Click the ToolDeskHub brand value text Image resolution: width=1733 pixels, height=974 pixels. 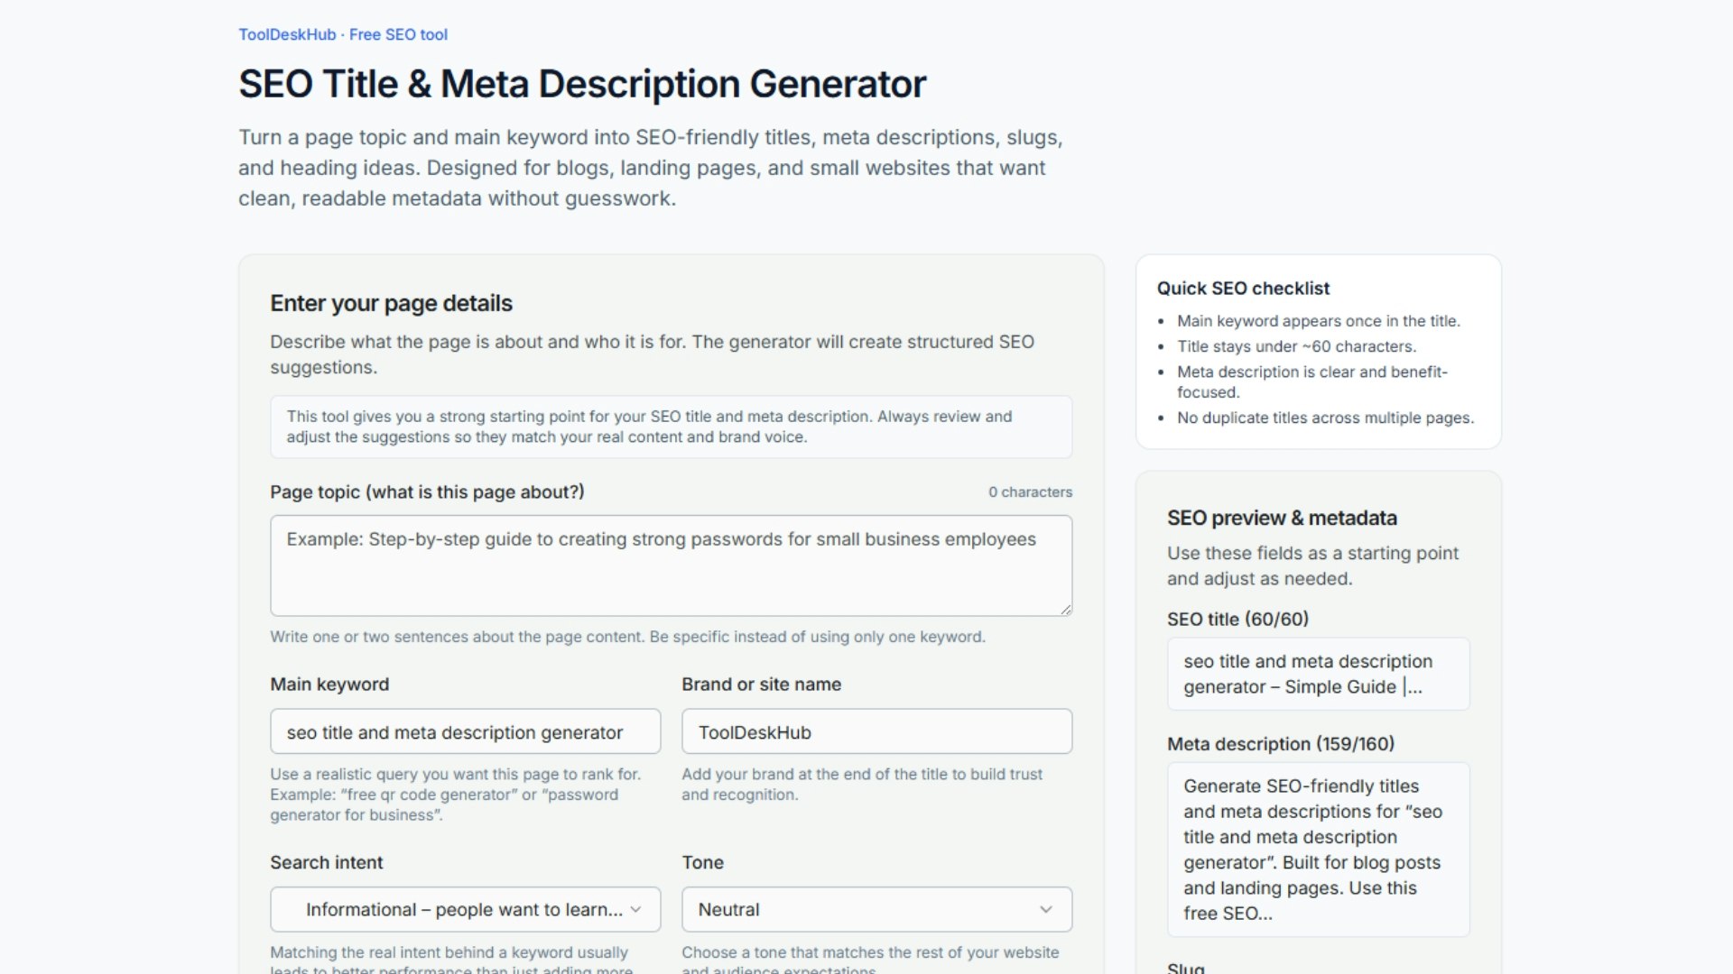756,732
